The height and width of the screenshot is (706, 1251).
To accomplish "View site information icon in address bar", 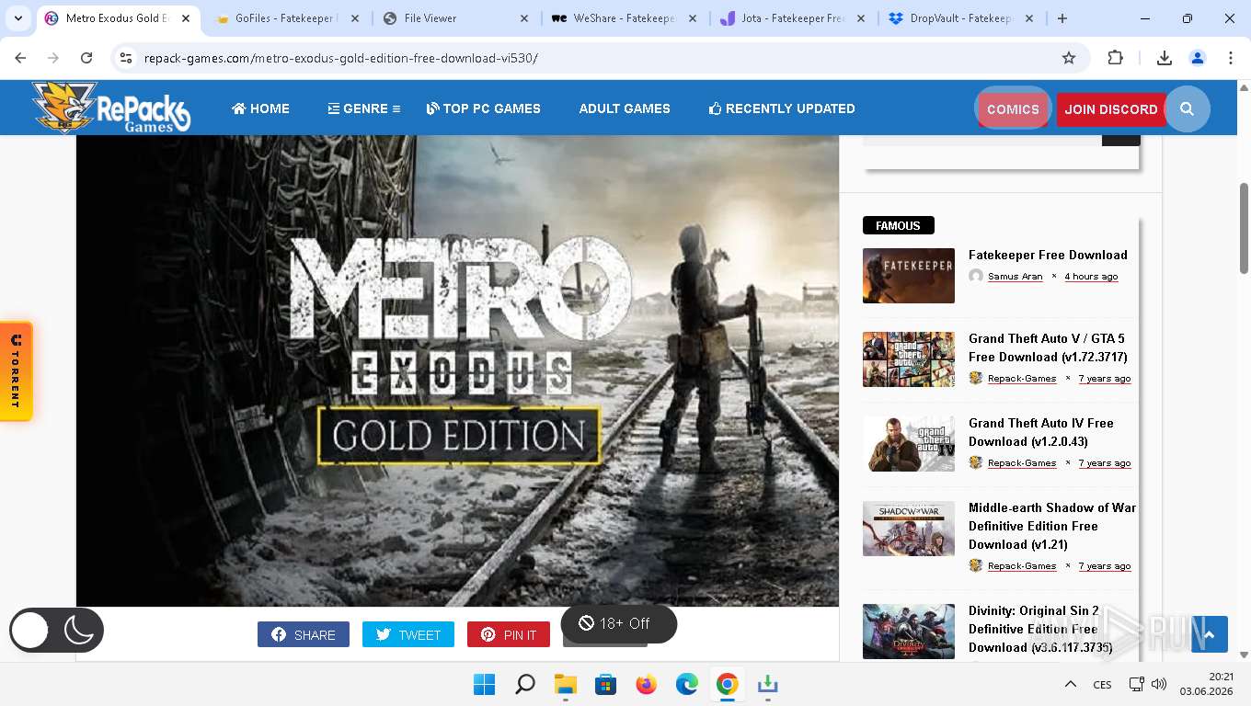I will 126,58.
